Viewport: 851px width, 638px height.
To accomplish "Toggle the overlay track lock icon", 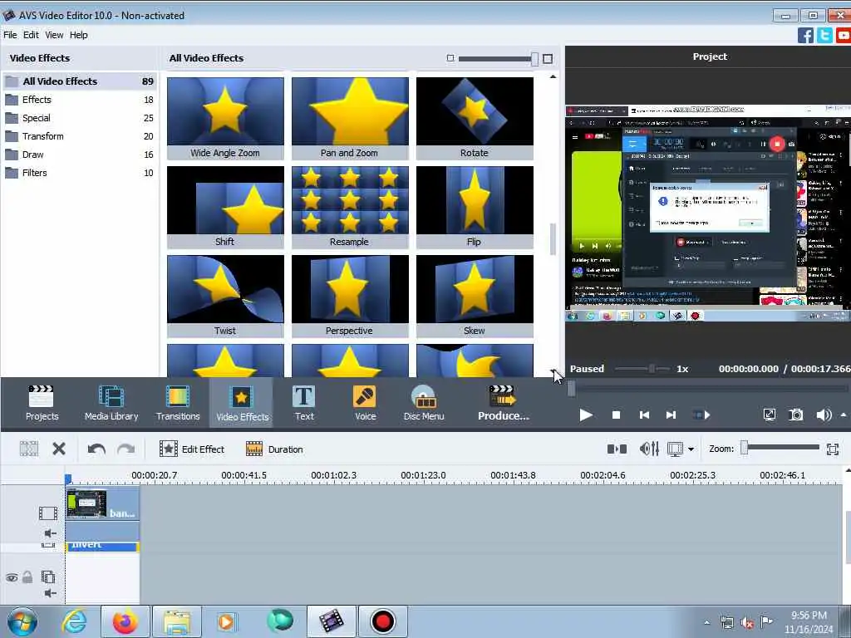I will (x=27, y=577).
